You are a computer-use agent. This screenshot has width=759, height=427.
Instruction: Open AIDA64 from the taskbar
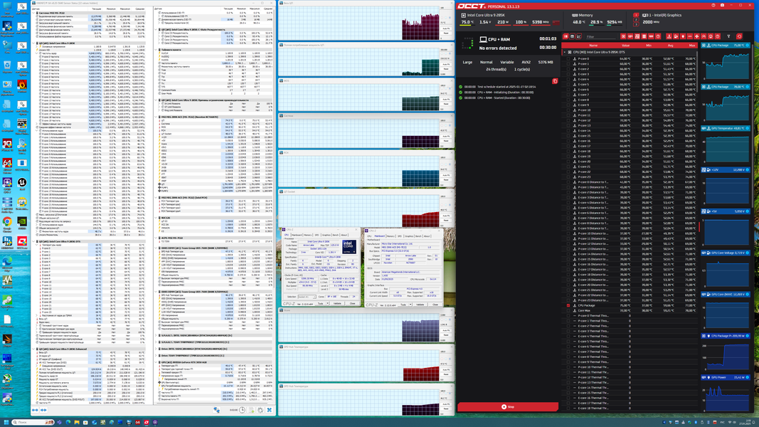[137, 422]
